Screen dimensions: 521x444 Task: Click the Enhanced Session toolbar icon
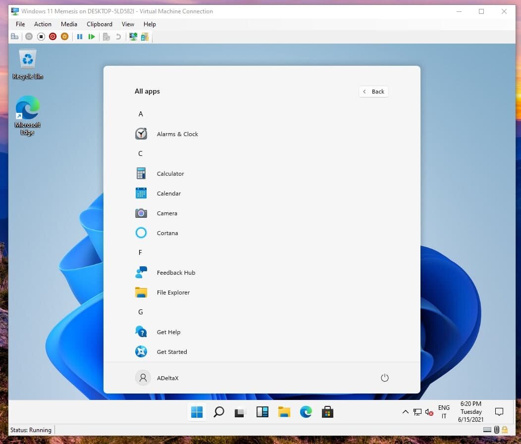[133, 37]
